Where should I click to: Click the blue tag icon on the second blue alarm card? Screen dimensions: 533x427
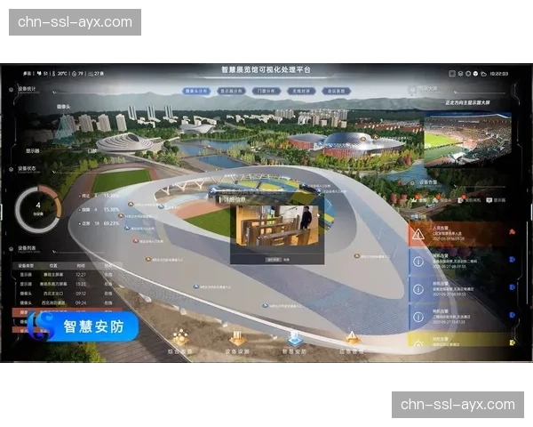513,287
